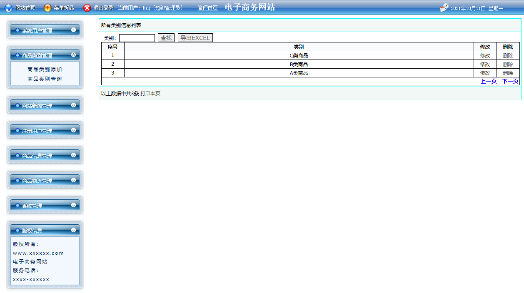Expand the 注册用户管理 section arrow
Screen dimensions: 524x293
click(74, 130)
